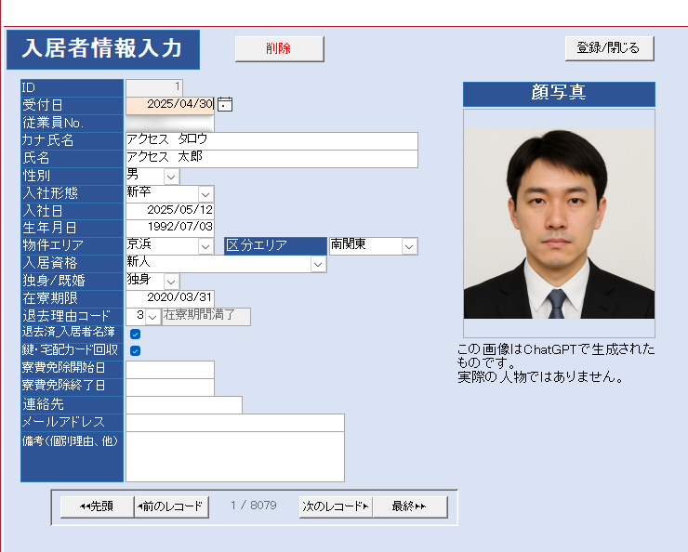Click the 寮費免除終了日 field
This screenshot has height=552, width=688.
point(170,387)
